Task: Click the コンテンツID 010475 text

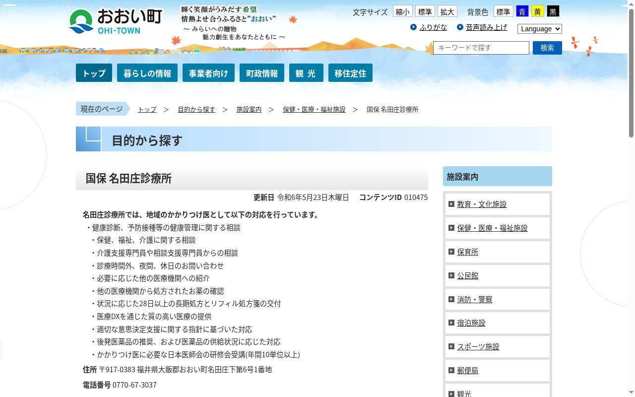Action: 393,197
